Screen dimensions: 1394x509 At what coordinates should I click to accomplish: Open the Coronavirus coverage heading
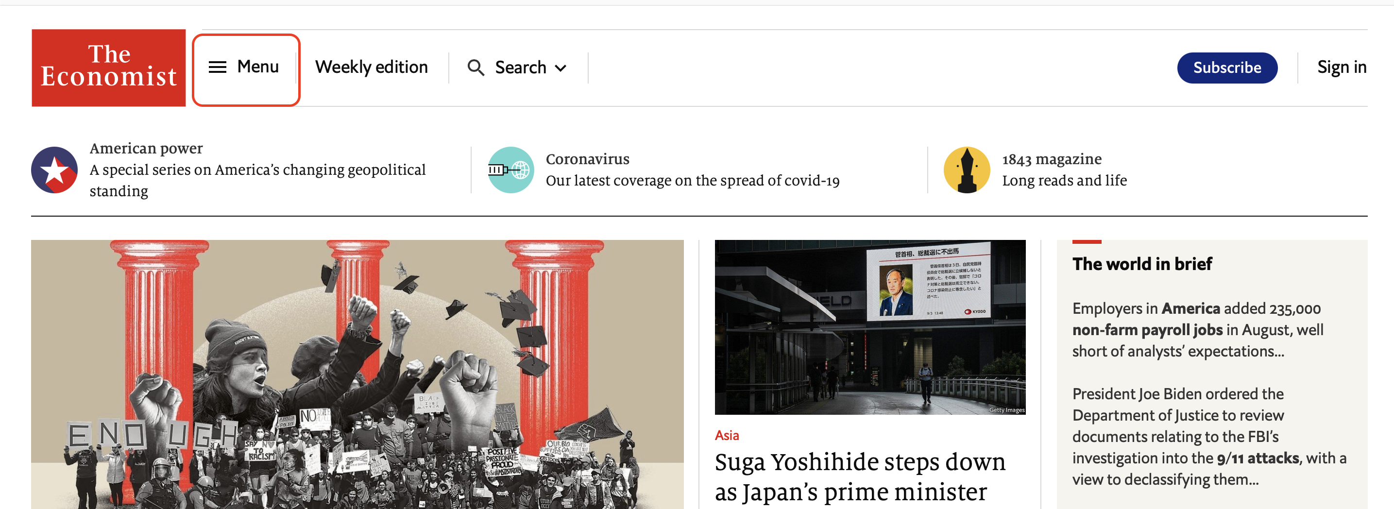click(587, 159)
